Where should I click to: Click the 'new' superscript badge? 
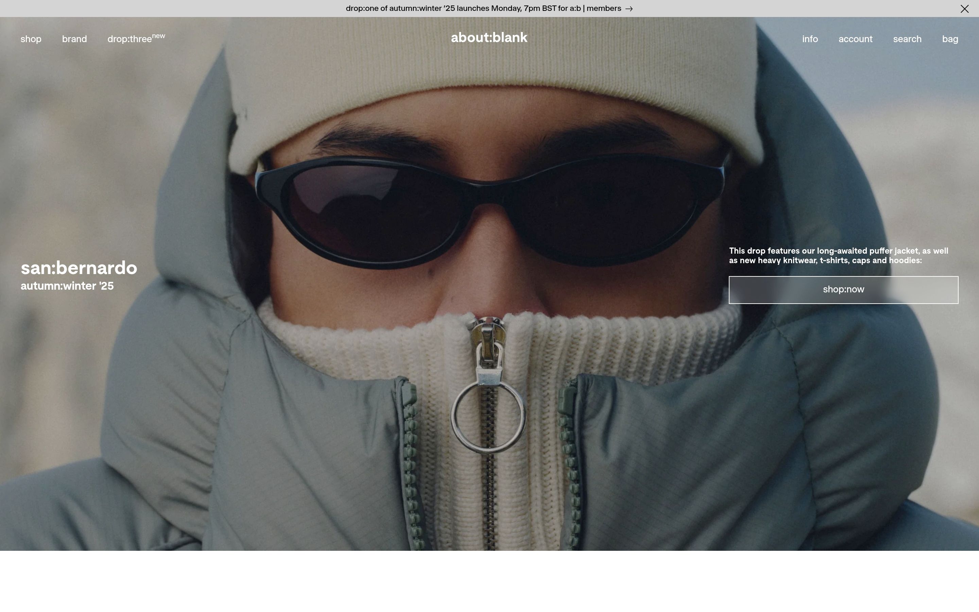pos(159,36)
